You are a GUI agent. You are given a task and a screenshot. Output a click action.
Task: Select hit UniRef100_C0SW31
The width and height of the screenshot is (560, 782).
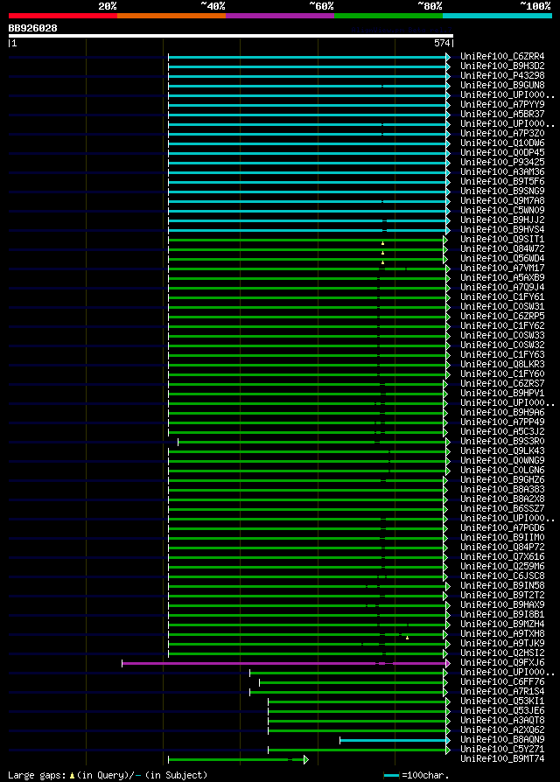[502, 307]
